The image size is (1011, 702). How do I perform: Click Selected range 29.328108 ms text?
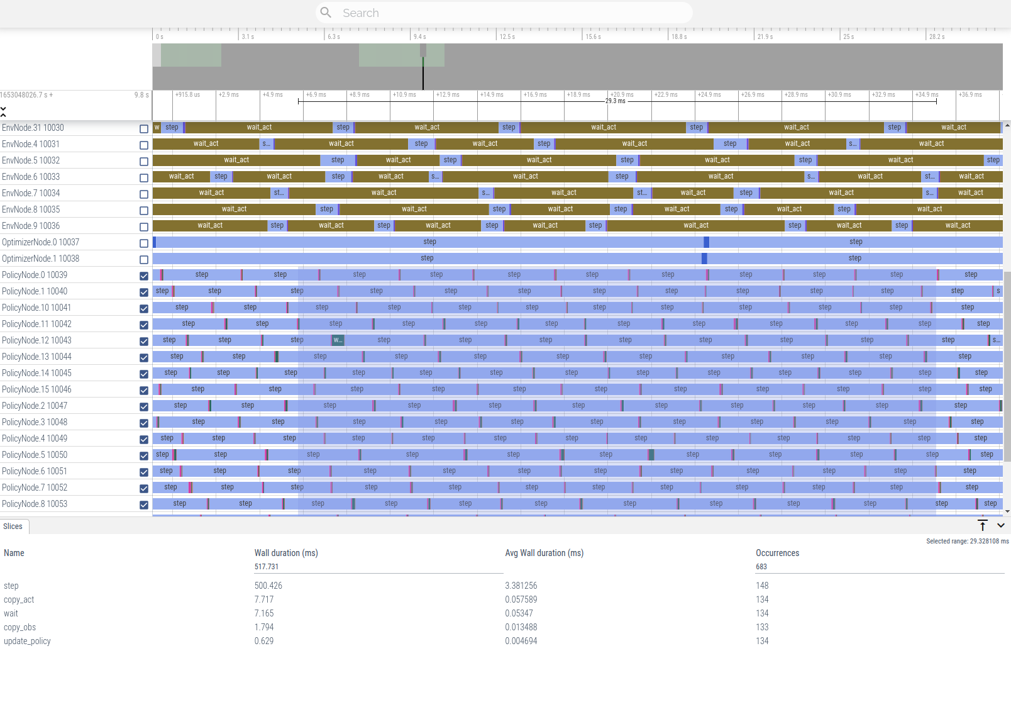coord(967,541)
